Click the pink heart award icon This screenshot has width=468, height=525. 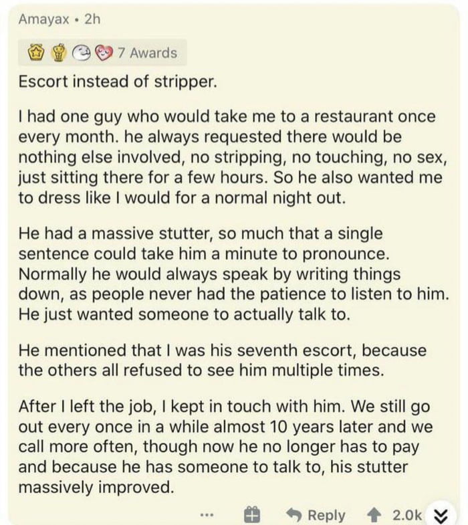(x=104, y=53)
